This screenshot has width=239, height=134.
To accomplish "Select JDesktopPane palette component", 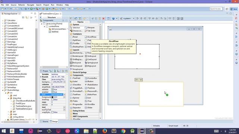I will [x=77, y=47].
